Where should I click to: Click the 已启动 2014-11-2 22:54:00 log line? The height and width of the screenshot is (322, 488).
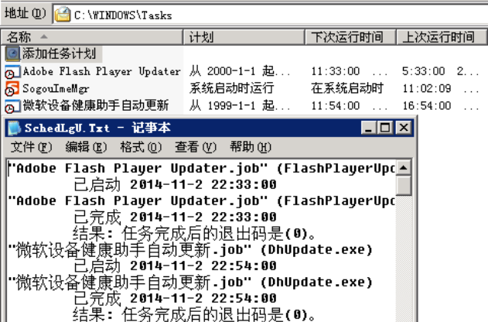(x=175, y=266)
